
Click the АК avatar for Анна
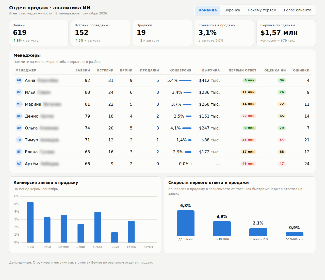click(19, 80)
